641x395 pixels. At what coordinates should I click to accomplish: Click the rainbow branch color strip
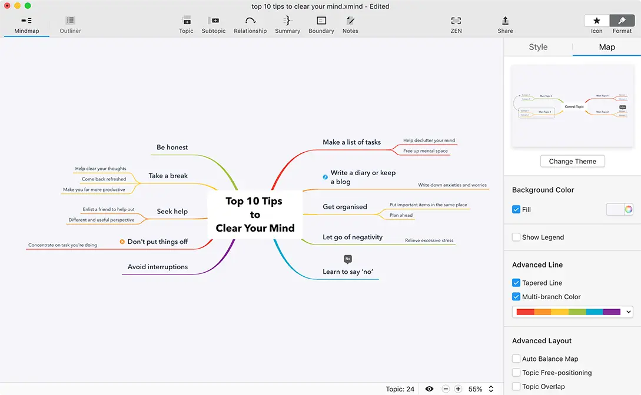568,312
